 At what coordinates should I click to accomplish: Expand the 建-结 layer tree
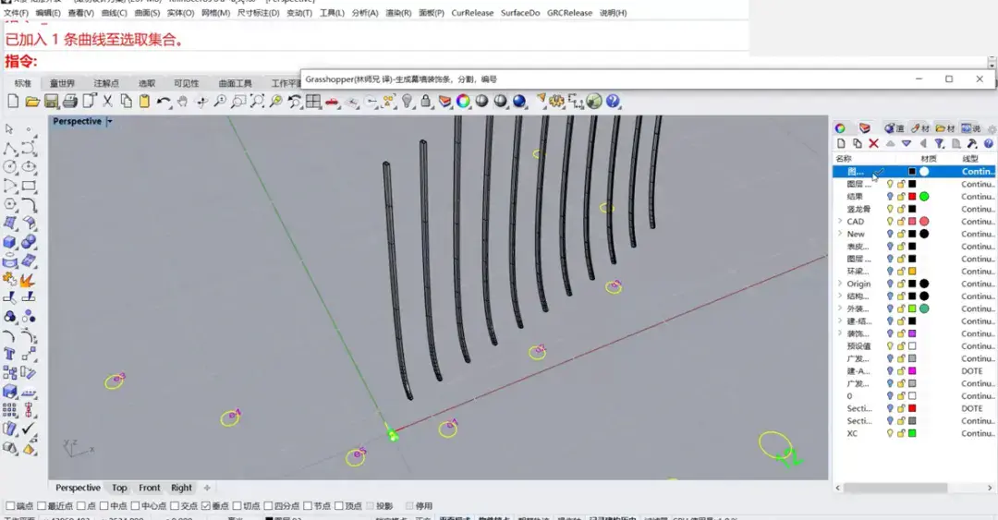coord(840,320)
